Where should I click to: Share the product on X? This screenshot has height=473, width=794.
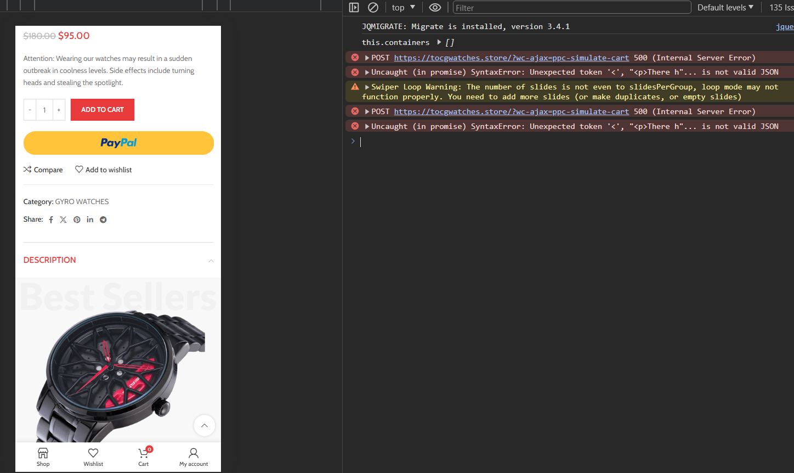click(x=63, y=219)
